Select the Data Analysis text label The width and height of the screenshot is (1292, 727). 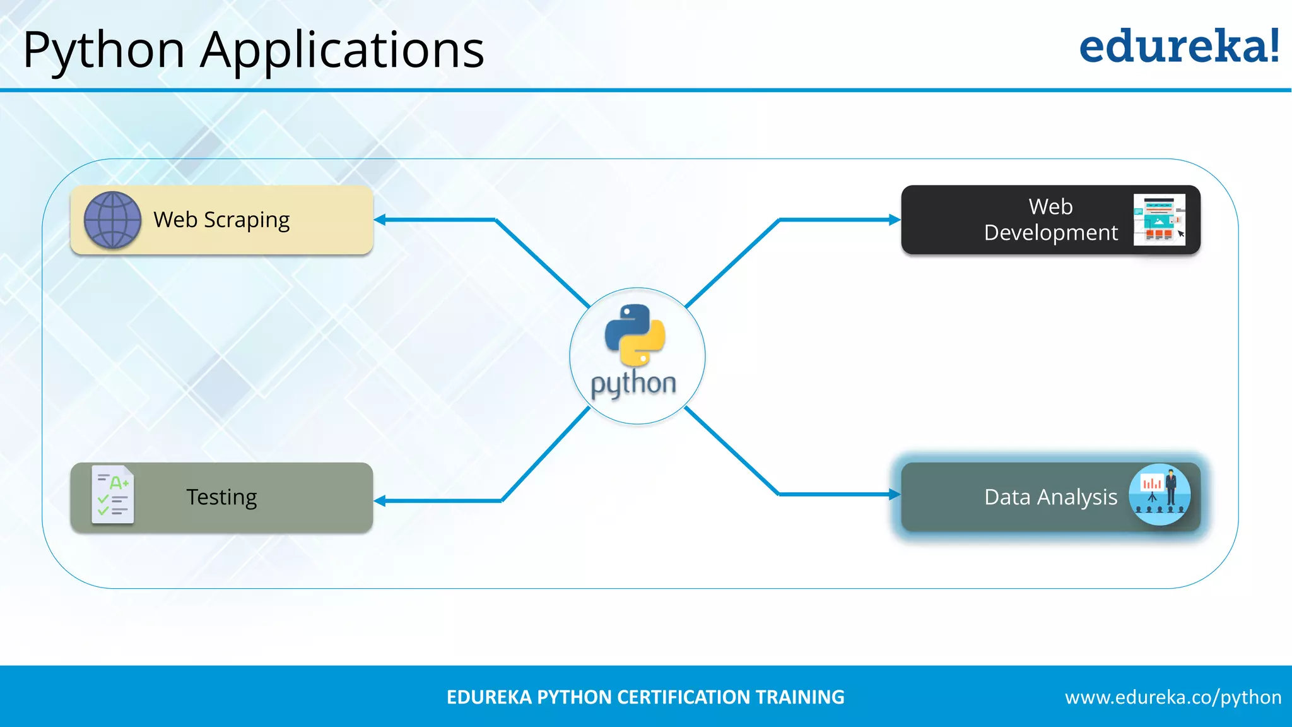click(1050, 497)
